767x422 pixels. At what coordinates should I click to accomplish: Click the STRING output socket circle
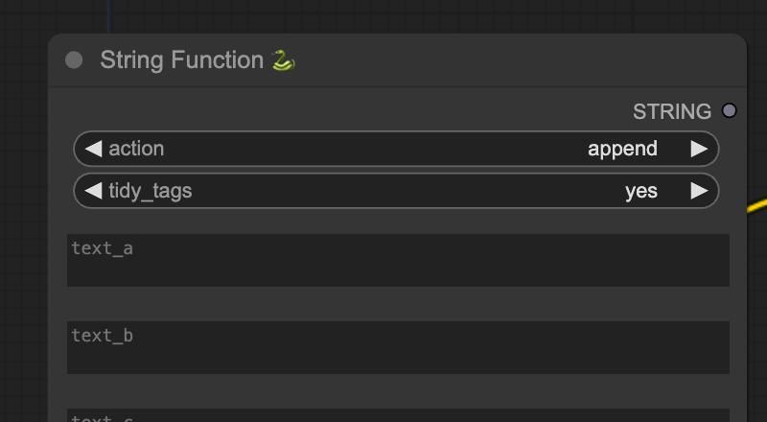pos(729,111)
